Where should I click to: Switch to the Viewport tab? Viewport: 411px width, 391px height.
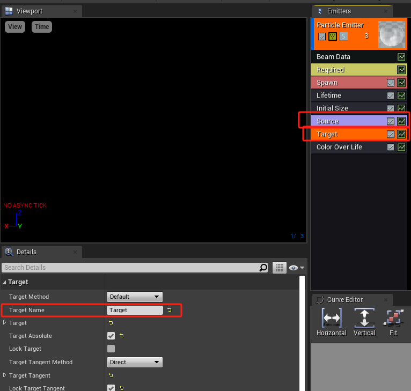[42, 11]
